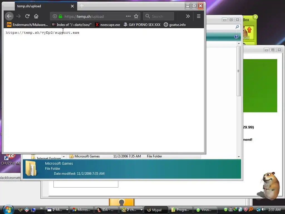The image size is (285, 214).
Task: Open the Index of /~dartz/isos/ bookmark
Action: 72,25
